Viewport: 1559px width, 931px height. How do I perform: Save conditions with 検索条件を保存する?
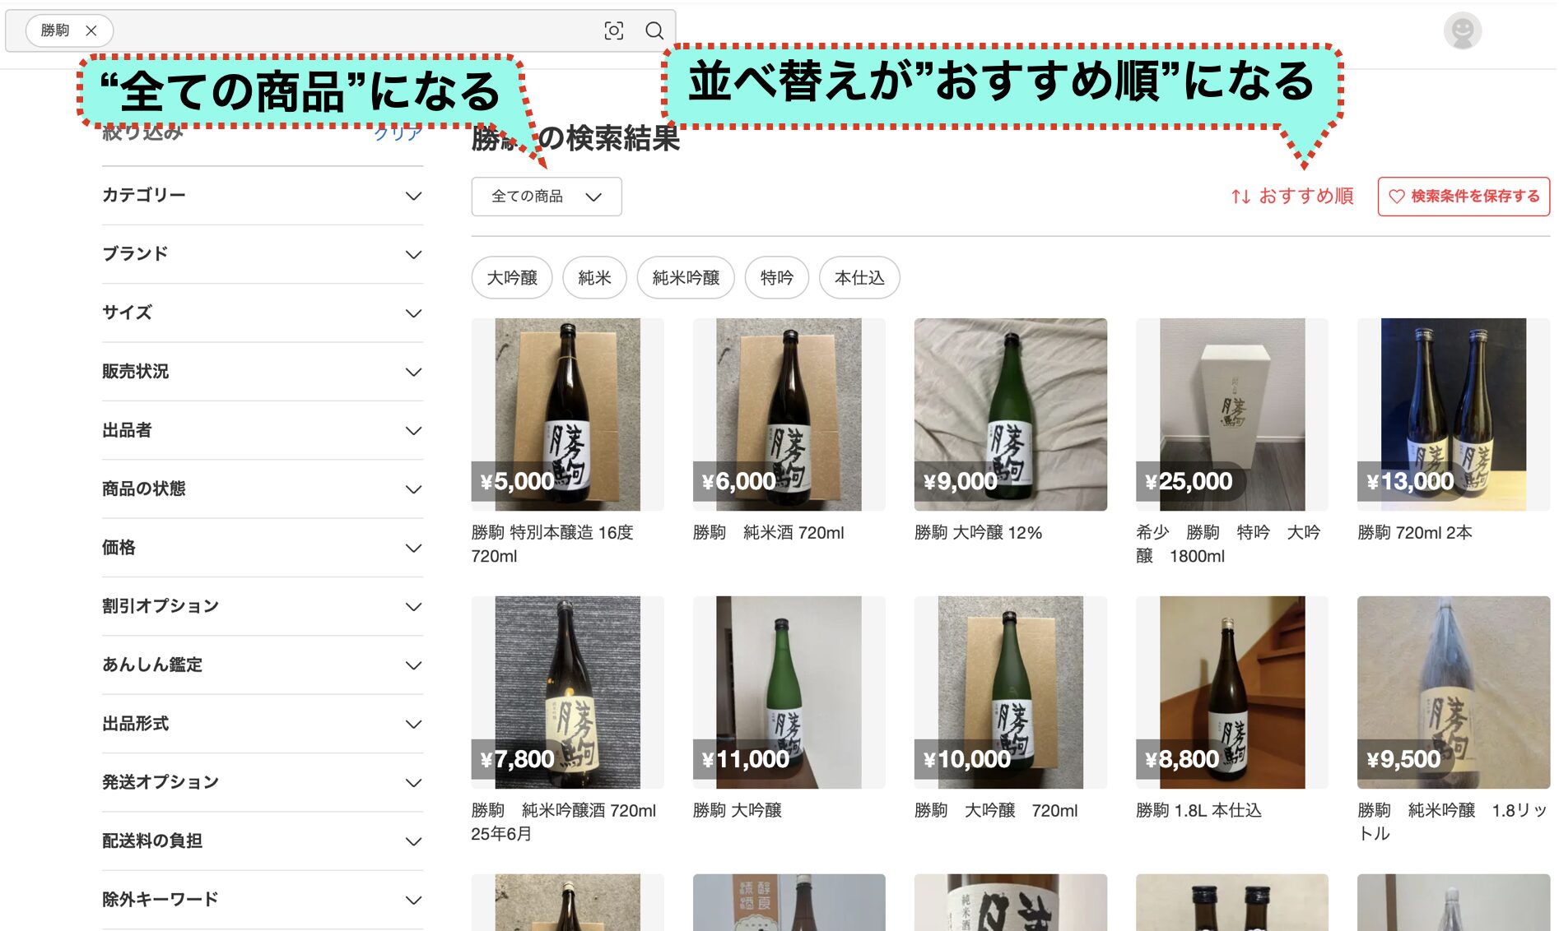[x=1464, y=197]
